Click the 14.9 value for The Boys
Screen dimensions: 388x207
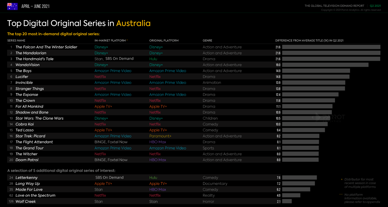coord(278,71)
